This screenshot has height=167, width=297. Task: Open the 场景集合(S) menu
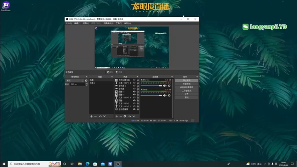[108, 23]
